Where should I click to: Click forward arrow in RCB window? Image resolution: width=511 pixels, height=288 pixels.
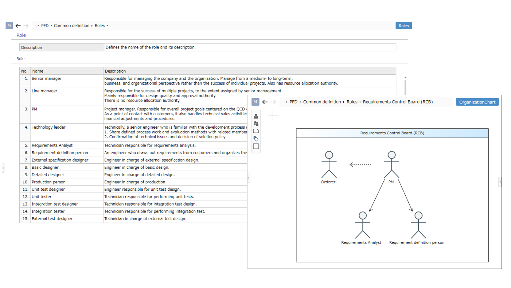click(x=273, y=102)
